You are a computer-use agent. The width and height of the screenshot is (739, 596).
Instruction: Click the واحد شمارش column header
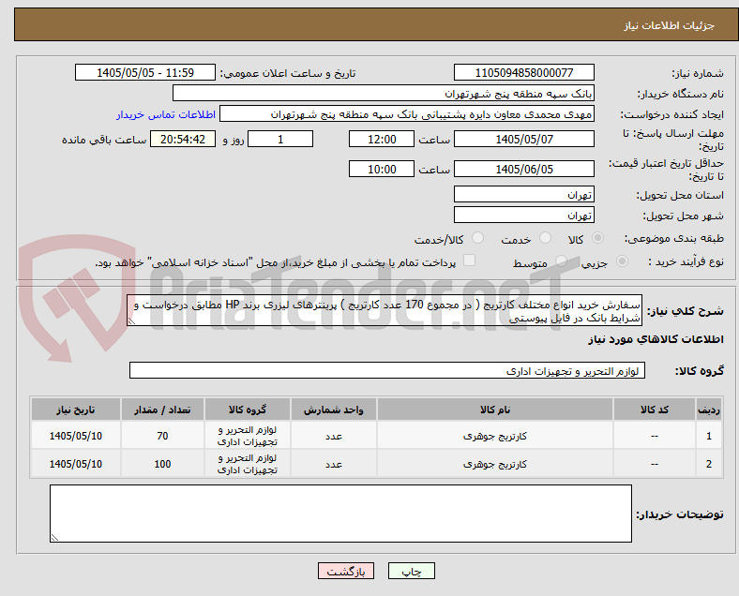[333, 410]
